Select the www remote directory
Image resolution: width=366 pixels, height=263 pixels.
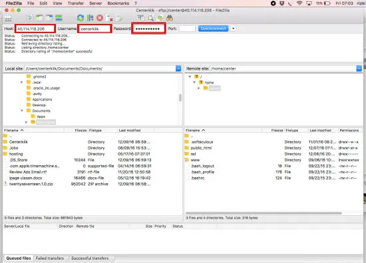(195, 160)
